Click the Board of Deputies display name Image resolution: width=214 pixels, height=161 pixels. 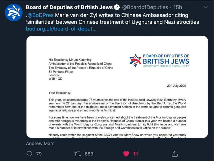[x=71, y=7]
